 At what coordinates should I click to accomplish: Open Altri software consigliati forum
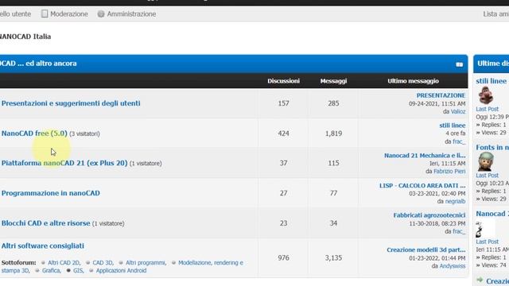42,245
